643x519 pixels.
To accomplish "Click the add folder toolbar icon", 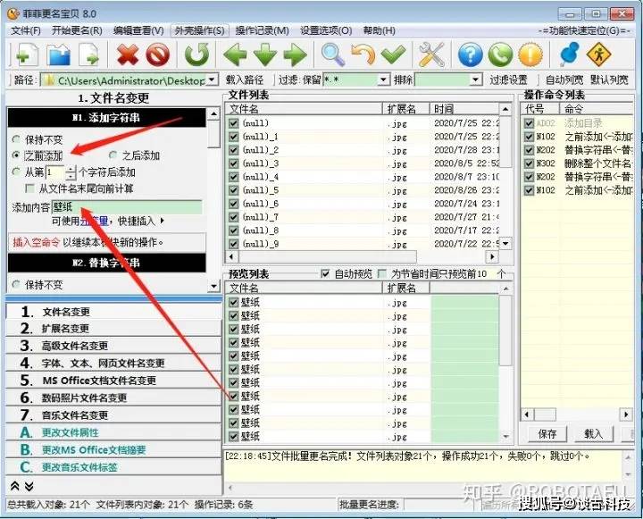I will pyautogui.click(x=58, y=54).
